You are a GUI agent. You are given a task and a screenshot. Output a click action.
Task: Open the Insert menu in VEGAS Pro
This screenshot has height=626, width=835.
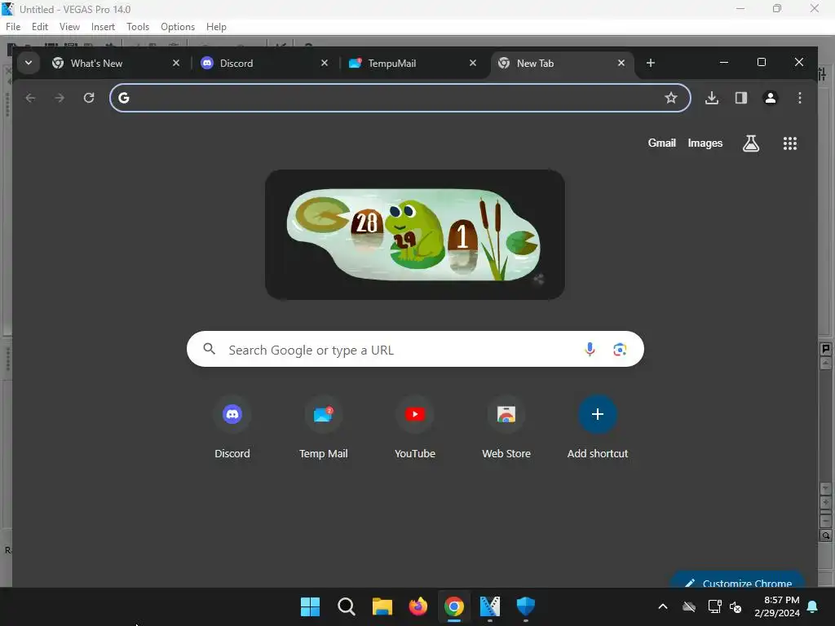point(103,27)
